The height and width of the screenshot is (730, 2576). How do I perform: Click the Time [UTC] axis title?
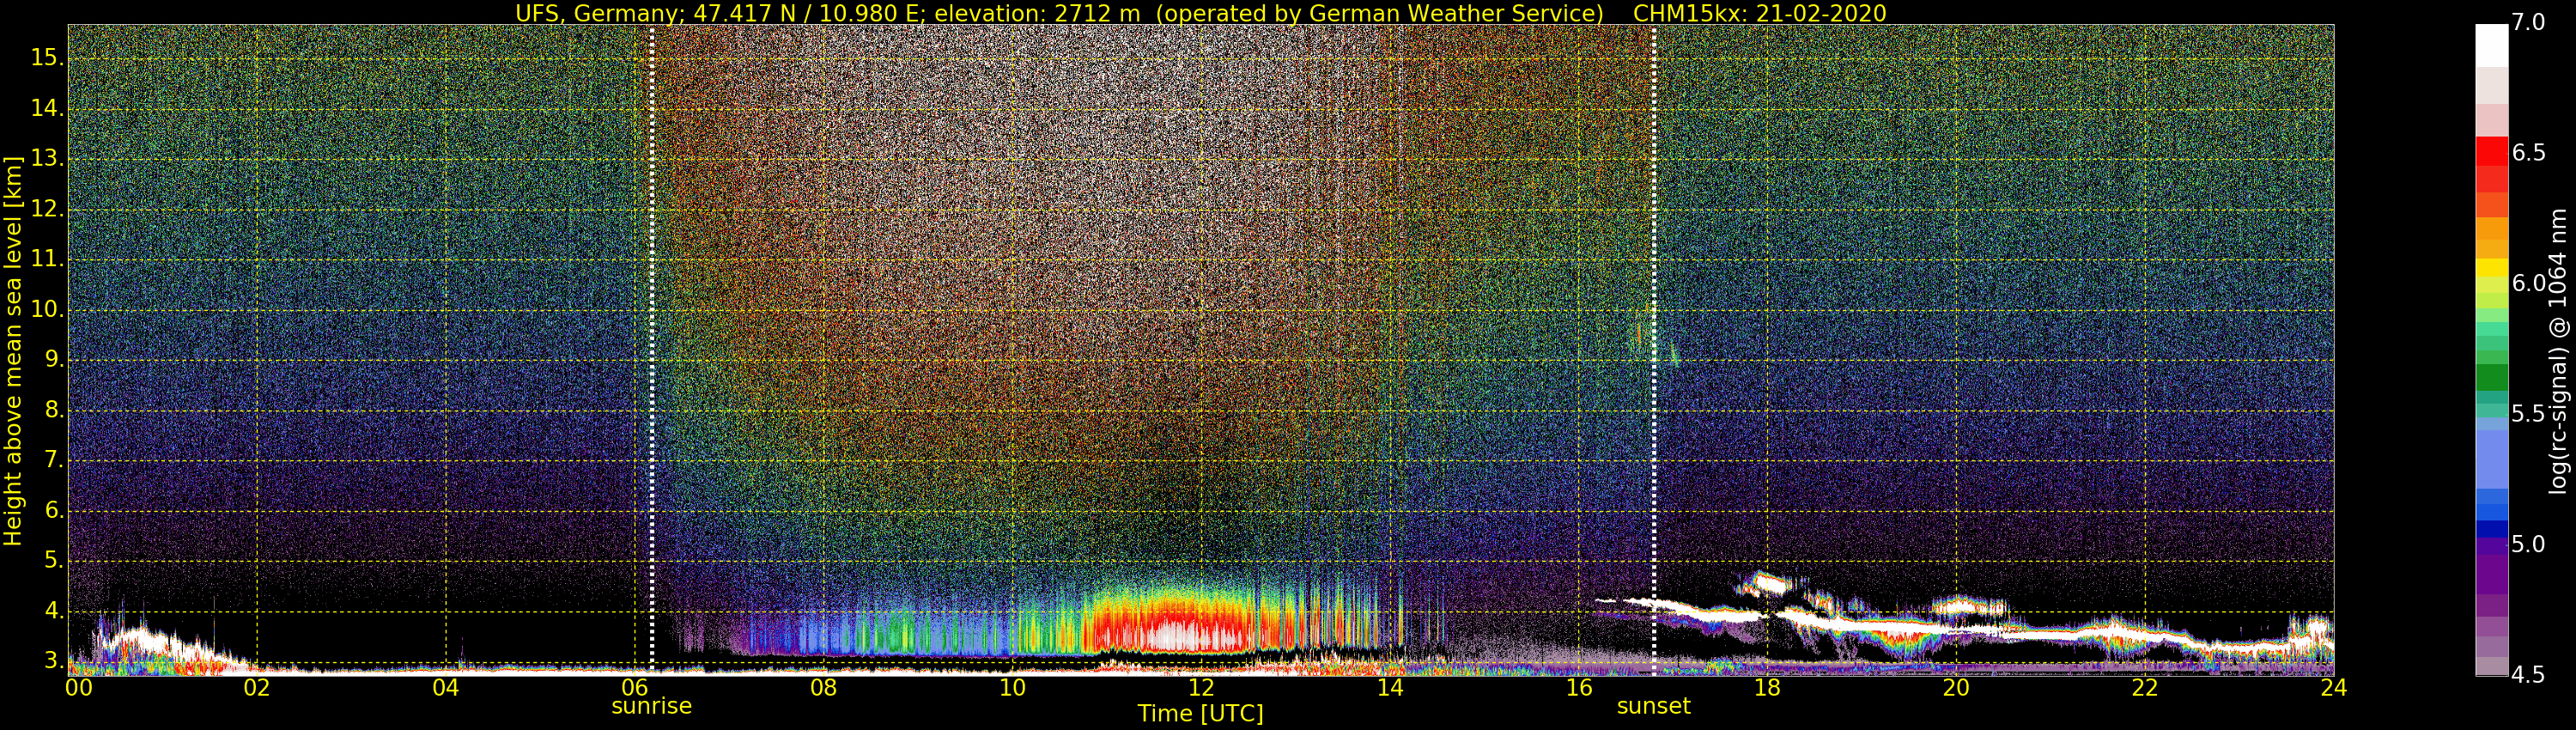click(1200, 714)
